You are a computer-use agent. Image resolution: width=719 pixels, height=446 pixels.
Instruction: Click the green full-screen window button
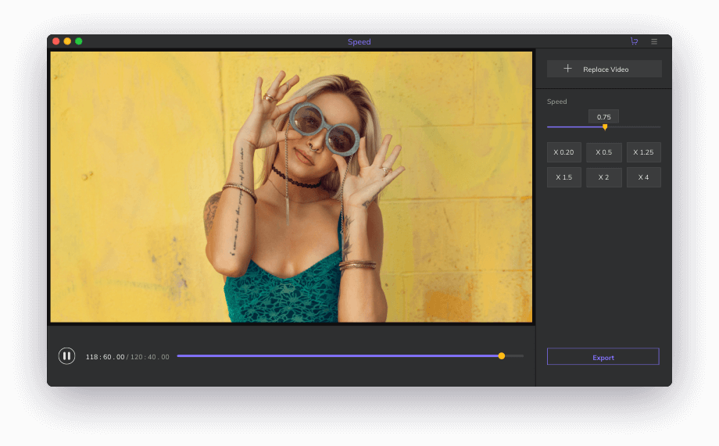(78, 41)
